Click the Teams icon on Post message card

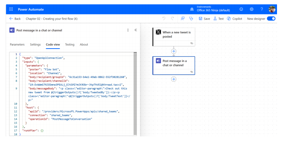[158, 61]
